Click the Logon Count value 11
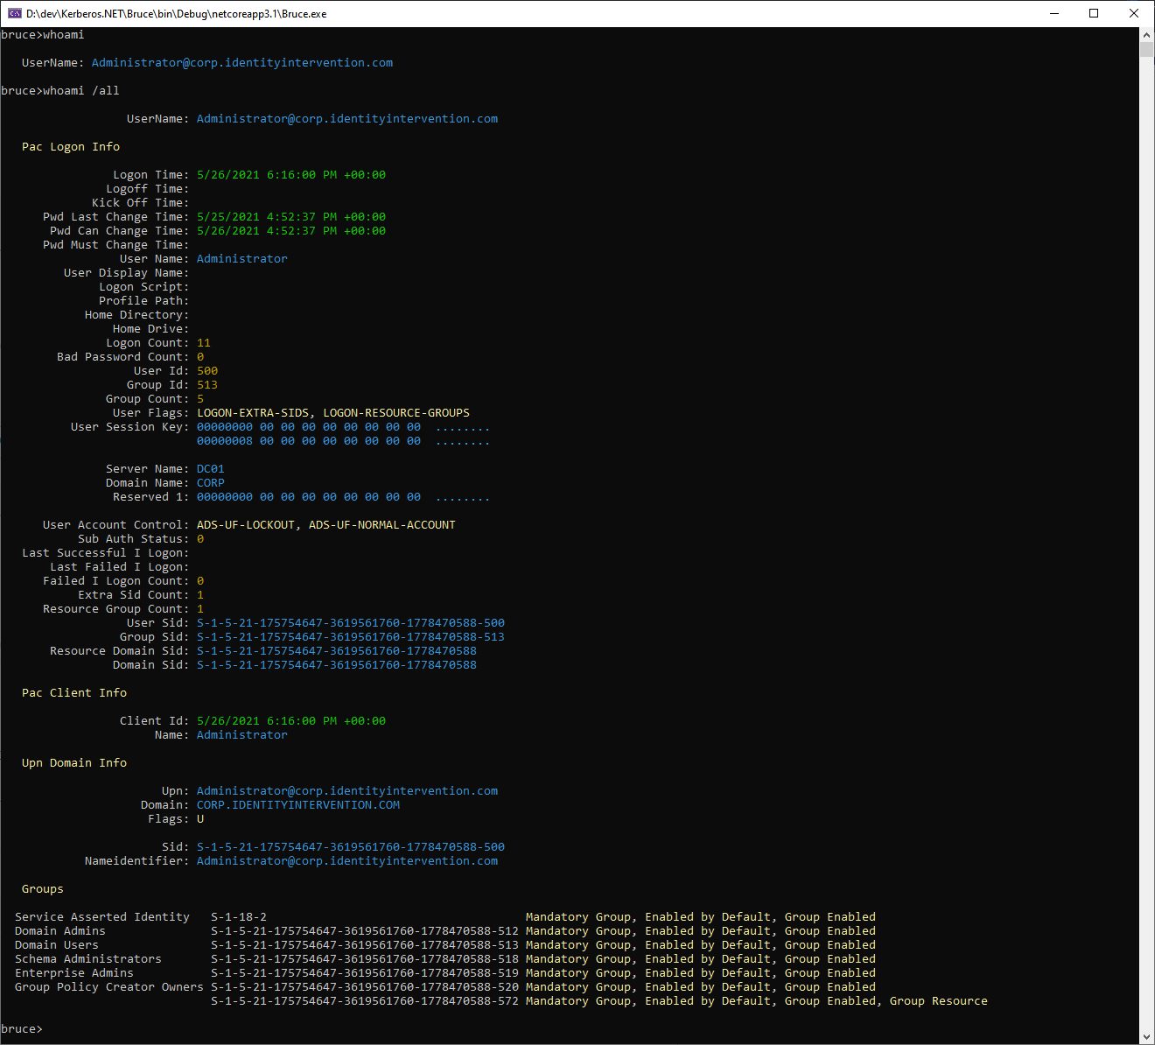The image size is (1155, 1045). (x=204, y=343)
